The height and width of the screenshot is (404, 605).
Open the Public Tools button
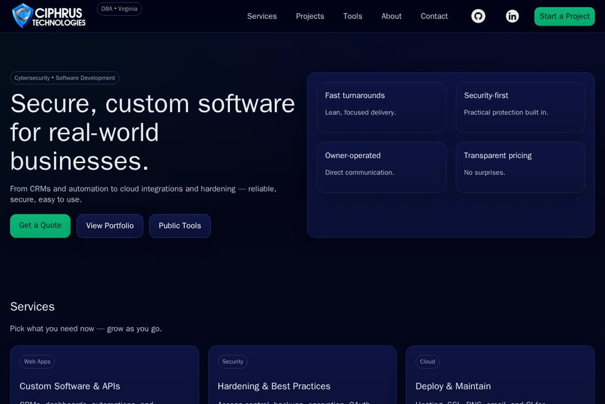coord(180,225)
